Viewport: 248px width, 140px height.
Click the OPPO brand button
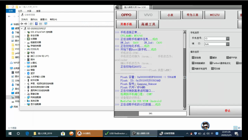[x=126, y=15]
